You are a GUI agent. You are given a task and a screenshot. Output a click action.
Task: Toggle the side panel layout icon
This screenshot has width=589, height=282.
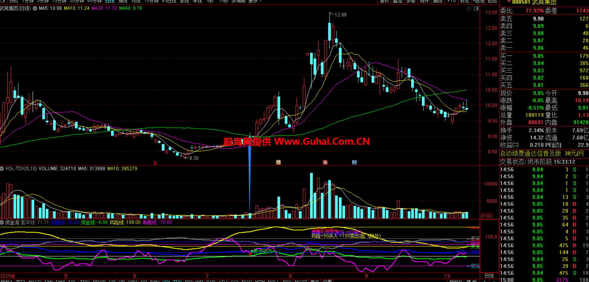click(x=476, y=9)
